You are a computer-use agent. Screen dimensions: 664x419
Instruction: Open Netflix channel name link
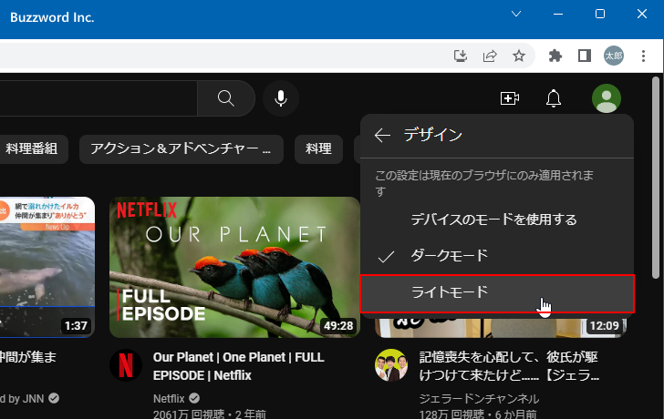(169, 399)
